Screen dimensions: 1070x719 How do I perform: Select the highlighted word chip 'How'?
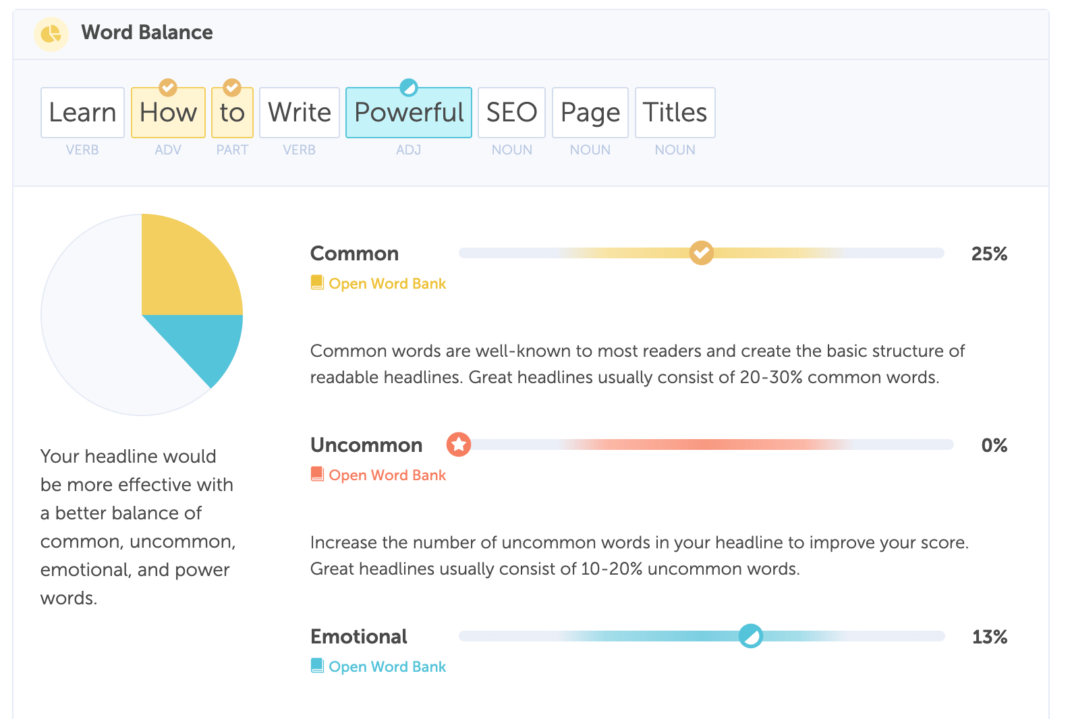click(168, 113)
